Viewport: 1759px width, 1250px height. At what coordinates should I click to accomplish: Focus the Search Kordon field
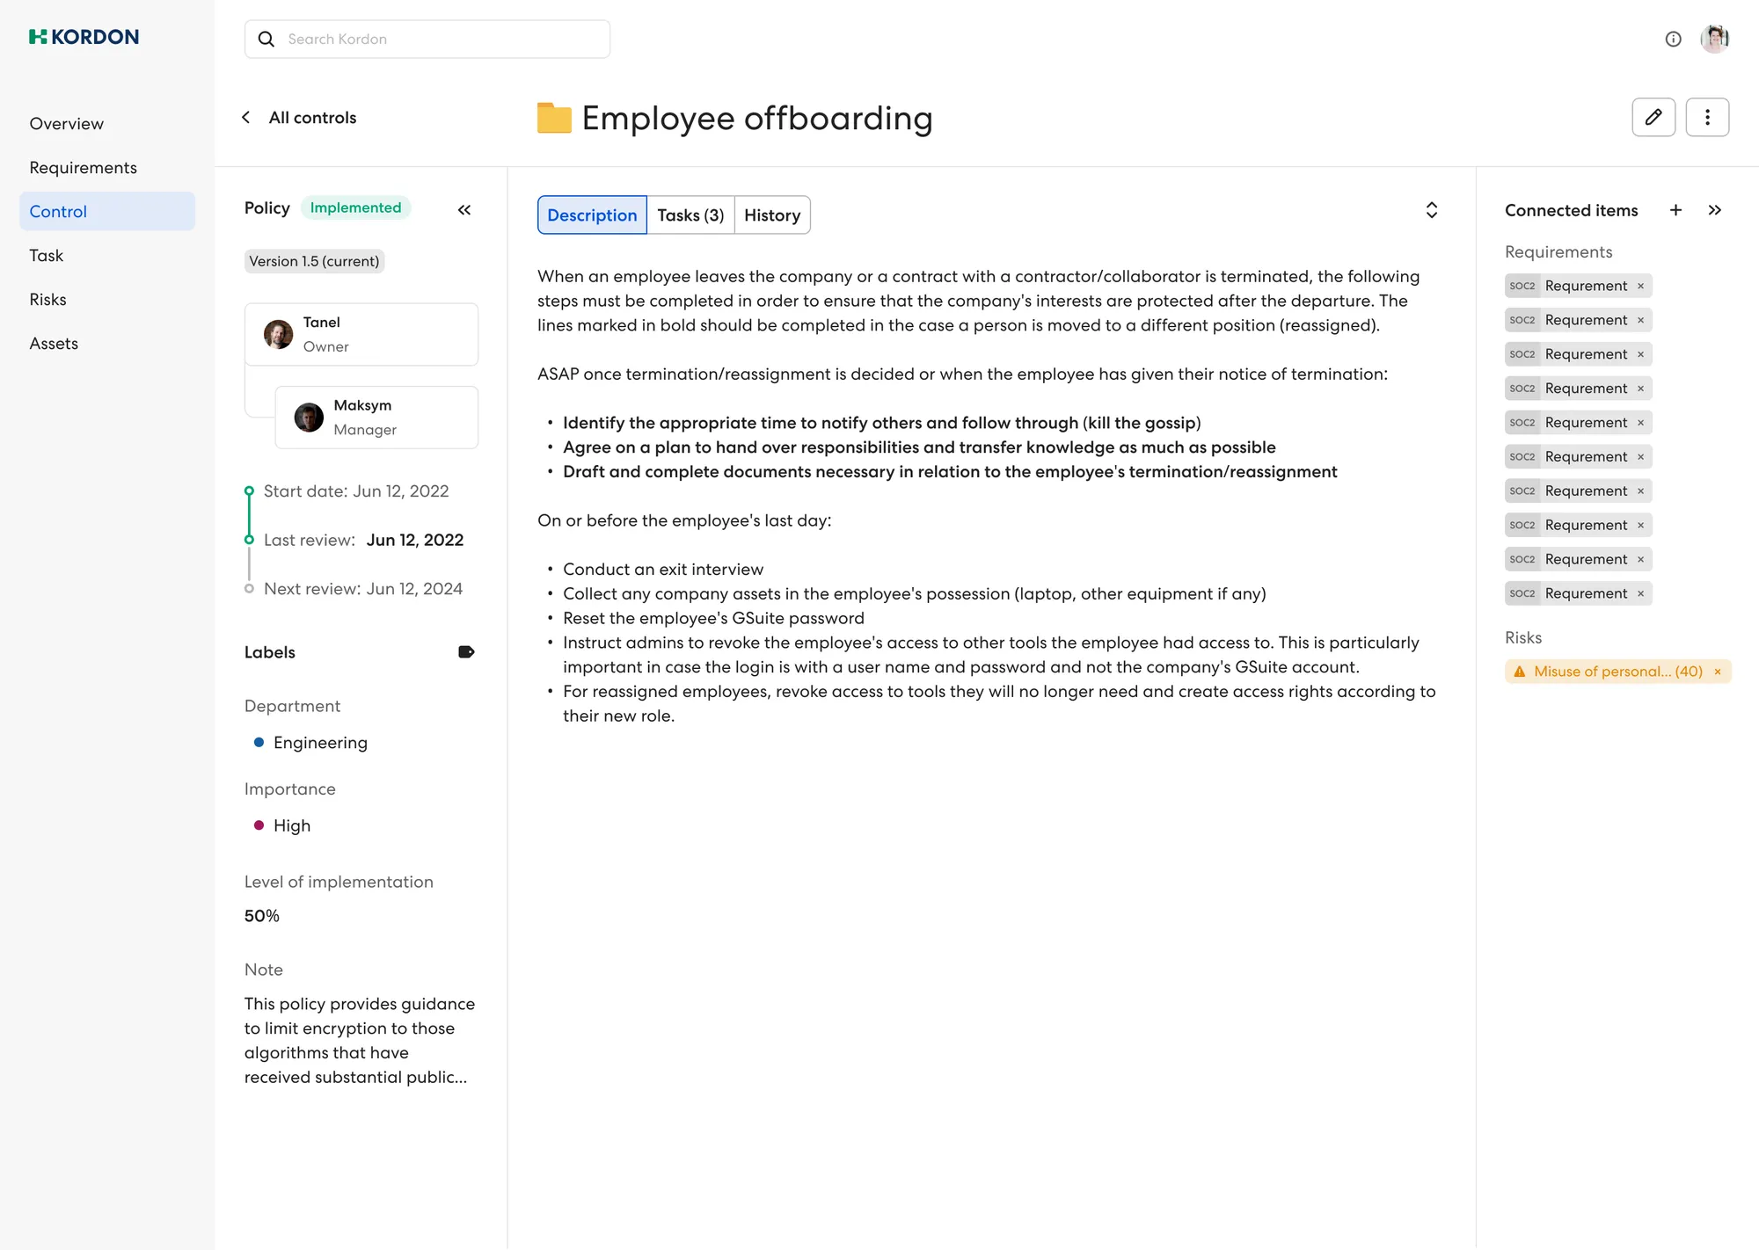pyautogui.click(x=427, y=39)
